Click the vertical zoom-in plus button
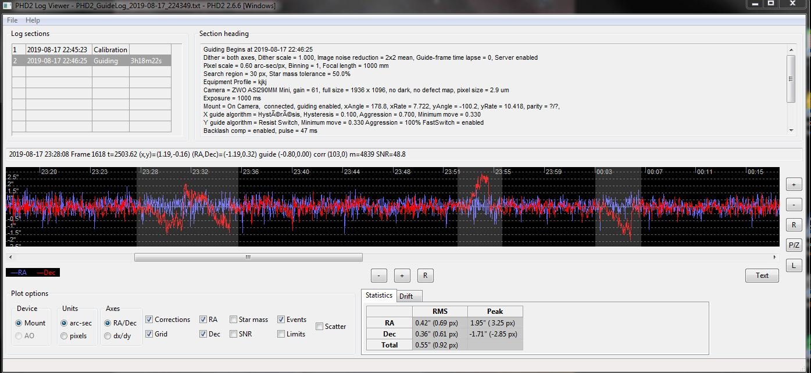 (x=794, y=184)
